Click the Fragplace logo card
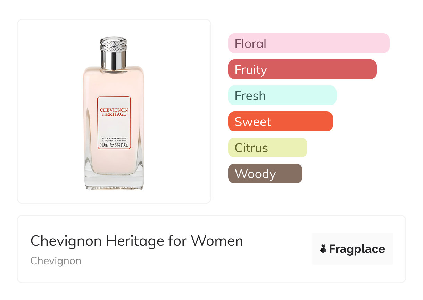The width and height of the screenshot is (423, 300). [x=352, y=249]
